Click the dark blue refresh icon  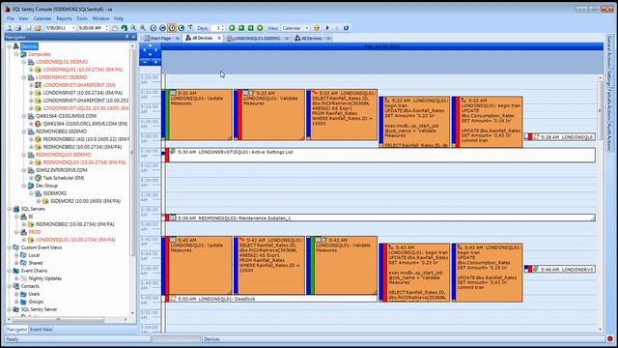click(x=346, y=28)
